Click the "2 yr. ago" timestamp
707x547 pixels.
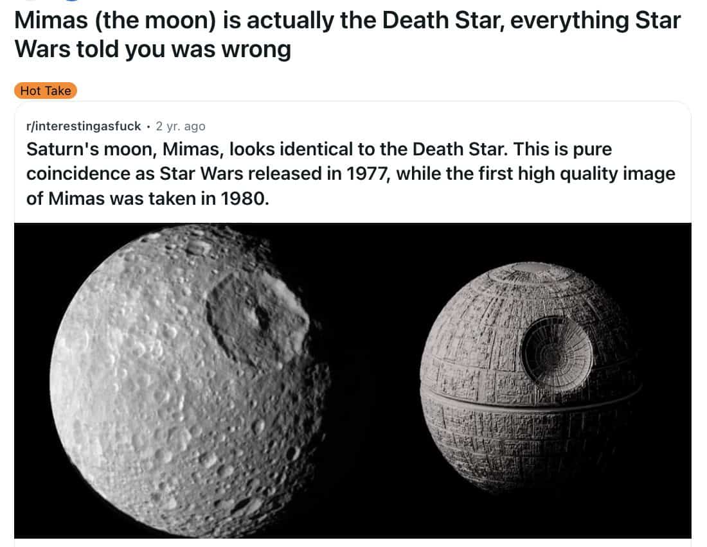[x=181, y=126]
